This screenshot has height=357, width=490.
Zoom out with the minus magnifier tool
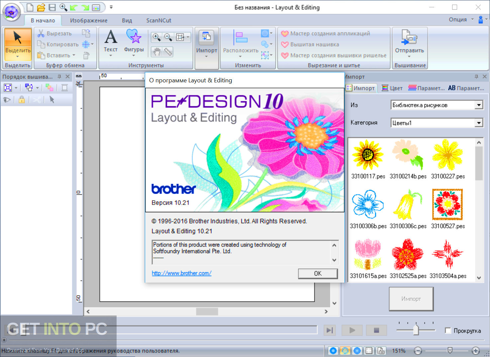click(x=168, y=37)
